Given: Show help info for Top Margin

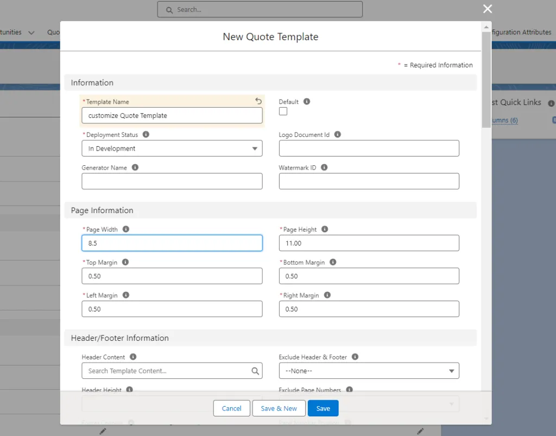Looking at the screenshot, I should click(125, 262).
